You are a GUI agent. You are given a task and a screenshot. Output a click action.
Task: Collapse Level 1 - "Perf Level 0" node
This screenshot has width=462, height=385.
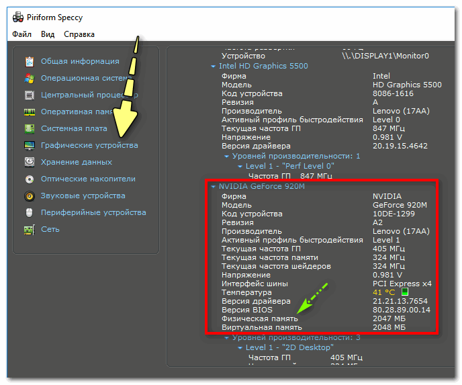[x=240, y=167]
